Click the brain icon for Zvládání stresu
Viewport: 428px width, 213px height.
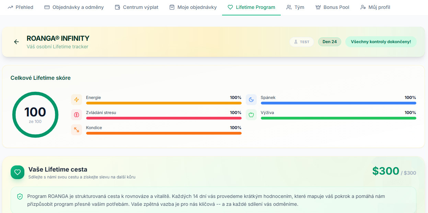(77, 115)
